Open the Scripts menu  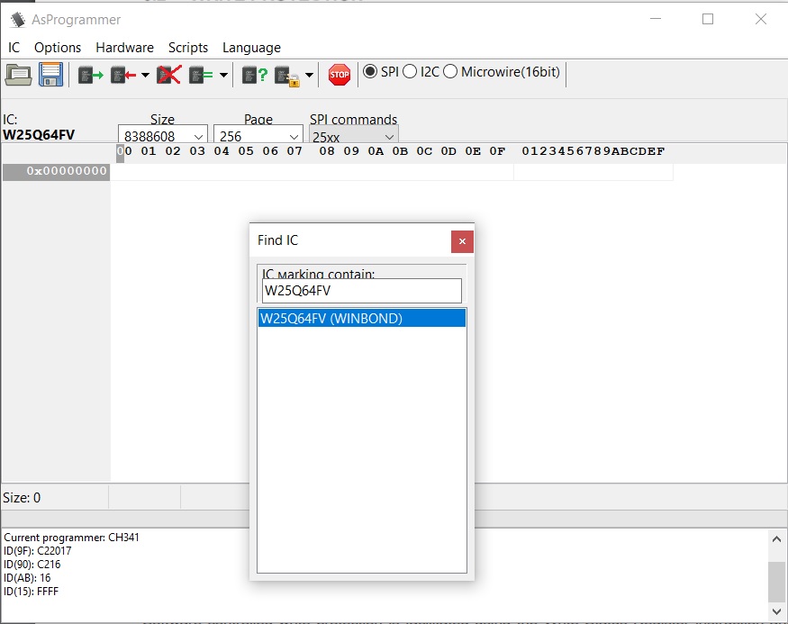pyautogui.click(x=188, y=48)
